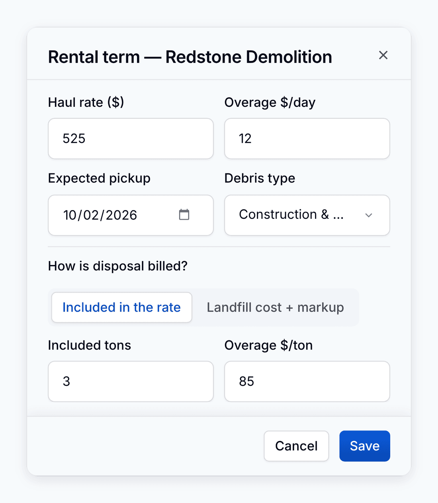Viewport: 438px width, 503px height.
Task: Open the calendar picker for Expected pickup
Action: click(184, 214)
